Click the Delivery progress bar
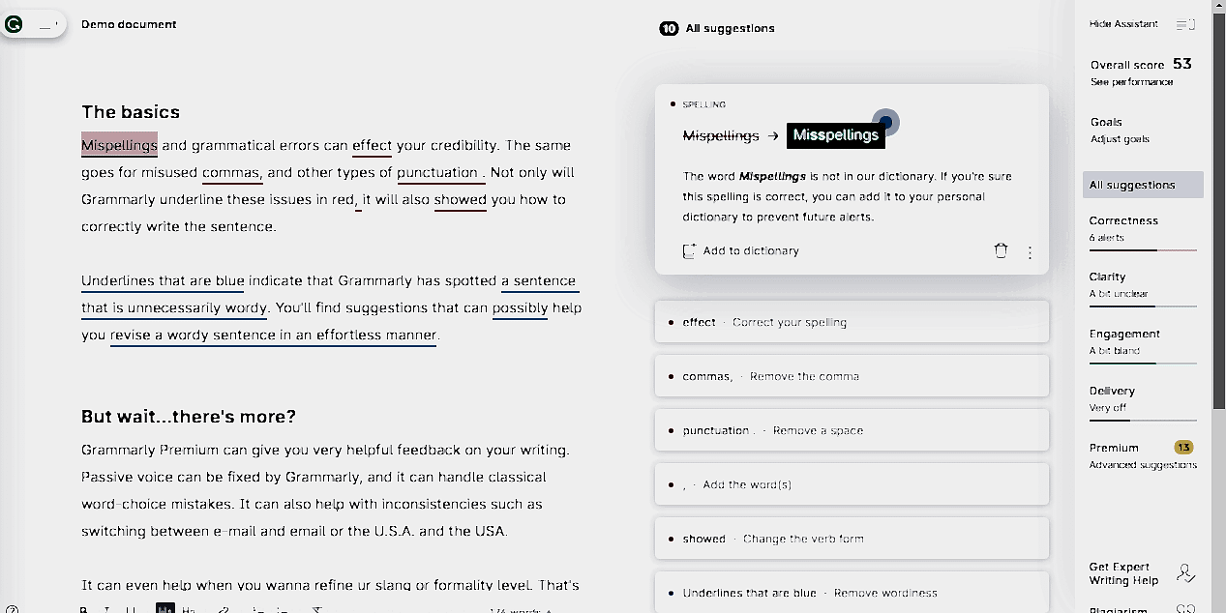The height and width of the screenshot is (613, 1226). tap(1143, 421)
